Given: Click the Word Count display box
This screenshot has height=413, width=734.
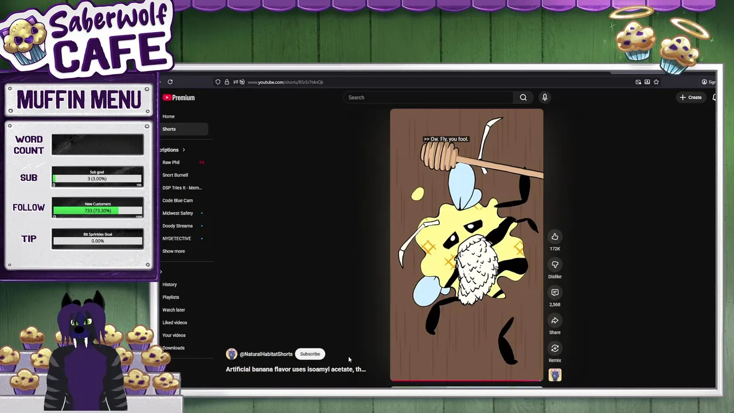Looking at the screenshot, I should tap(97, 145).
